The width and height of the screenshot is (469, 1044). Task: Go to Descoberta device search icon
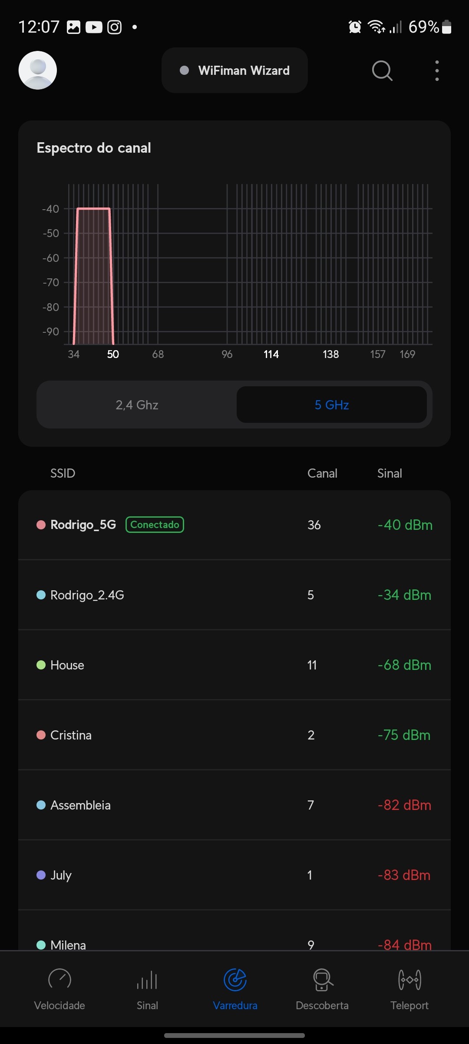point(323,980)
